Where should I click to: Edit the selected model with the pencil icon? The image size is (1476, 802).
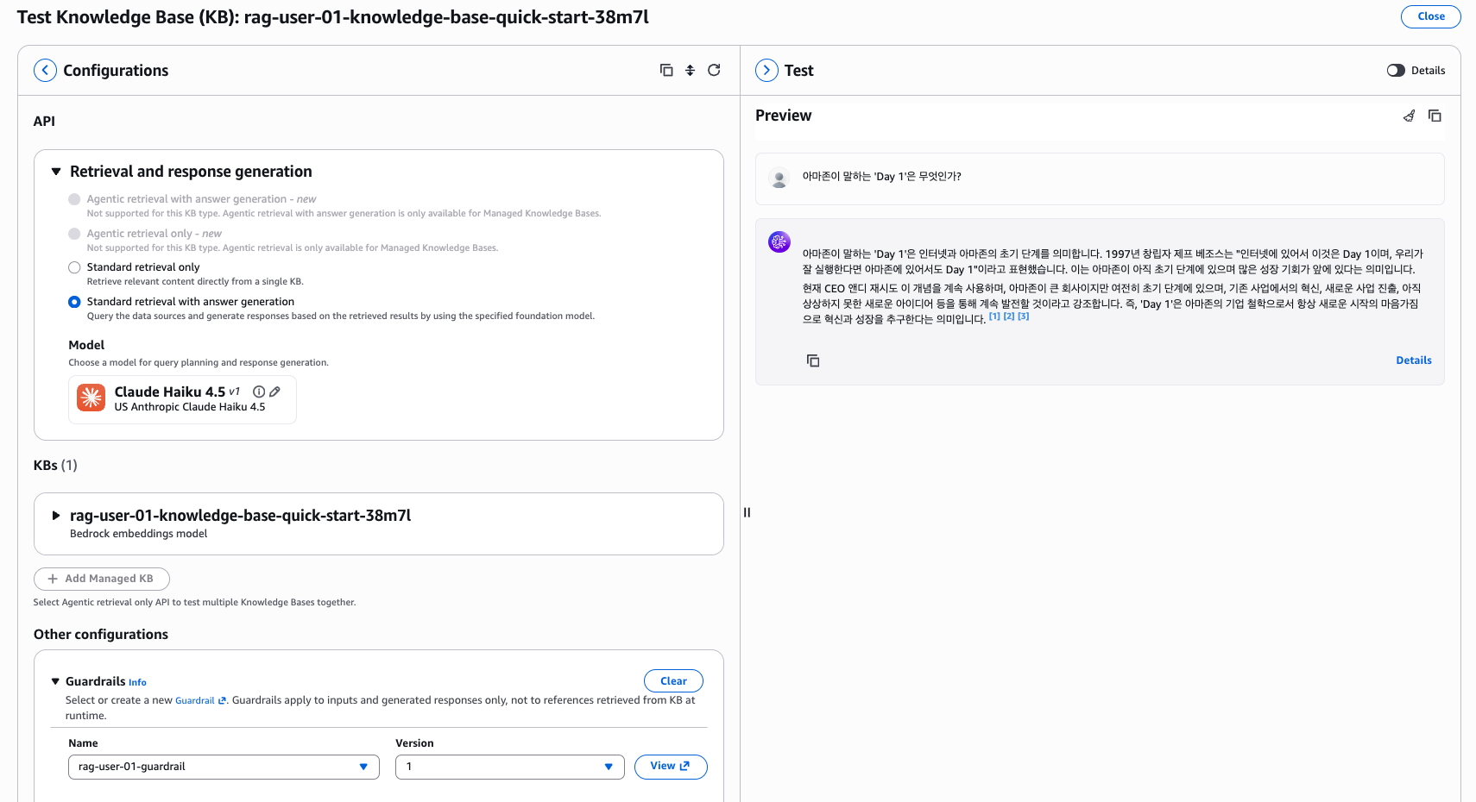click(x=274, y=392)
